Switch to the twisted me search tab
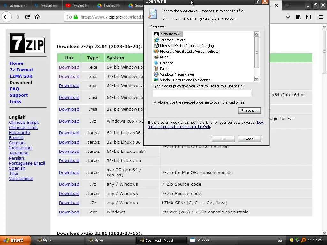The image size is (327, 245). (x=47, y=5)
